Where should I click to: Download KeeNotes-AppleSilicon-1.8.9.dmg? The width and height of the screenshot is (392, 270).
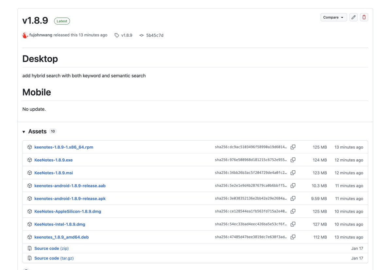[x=68, y=211]
